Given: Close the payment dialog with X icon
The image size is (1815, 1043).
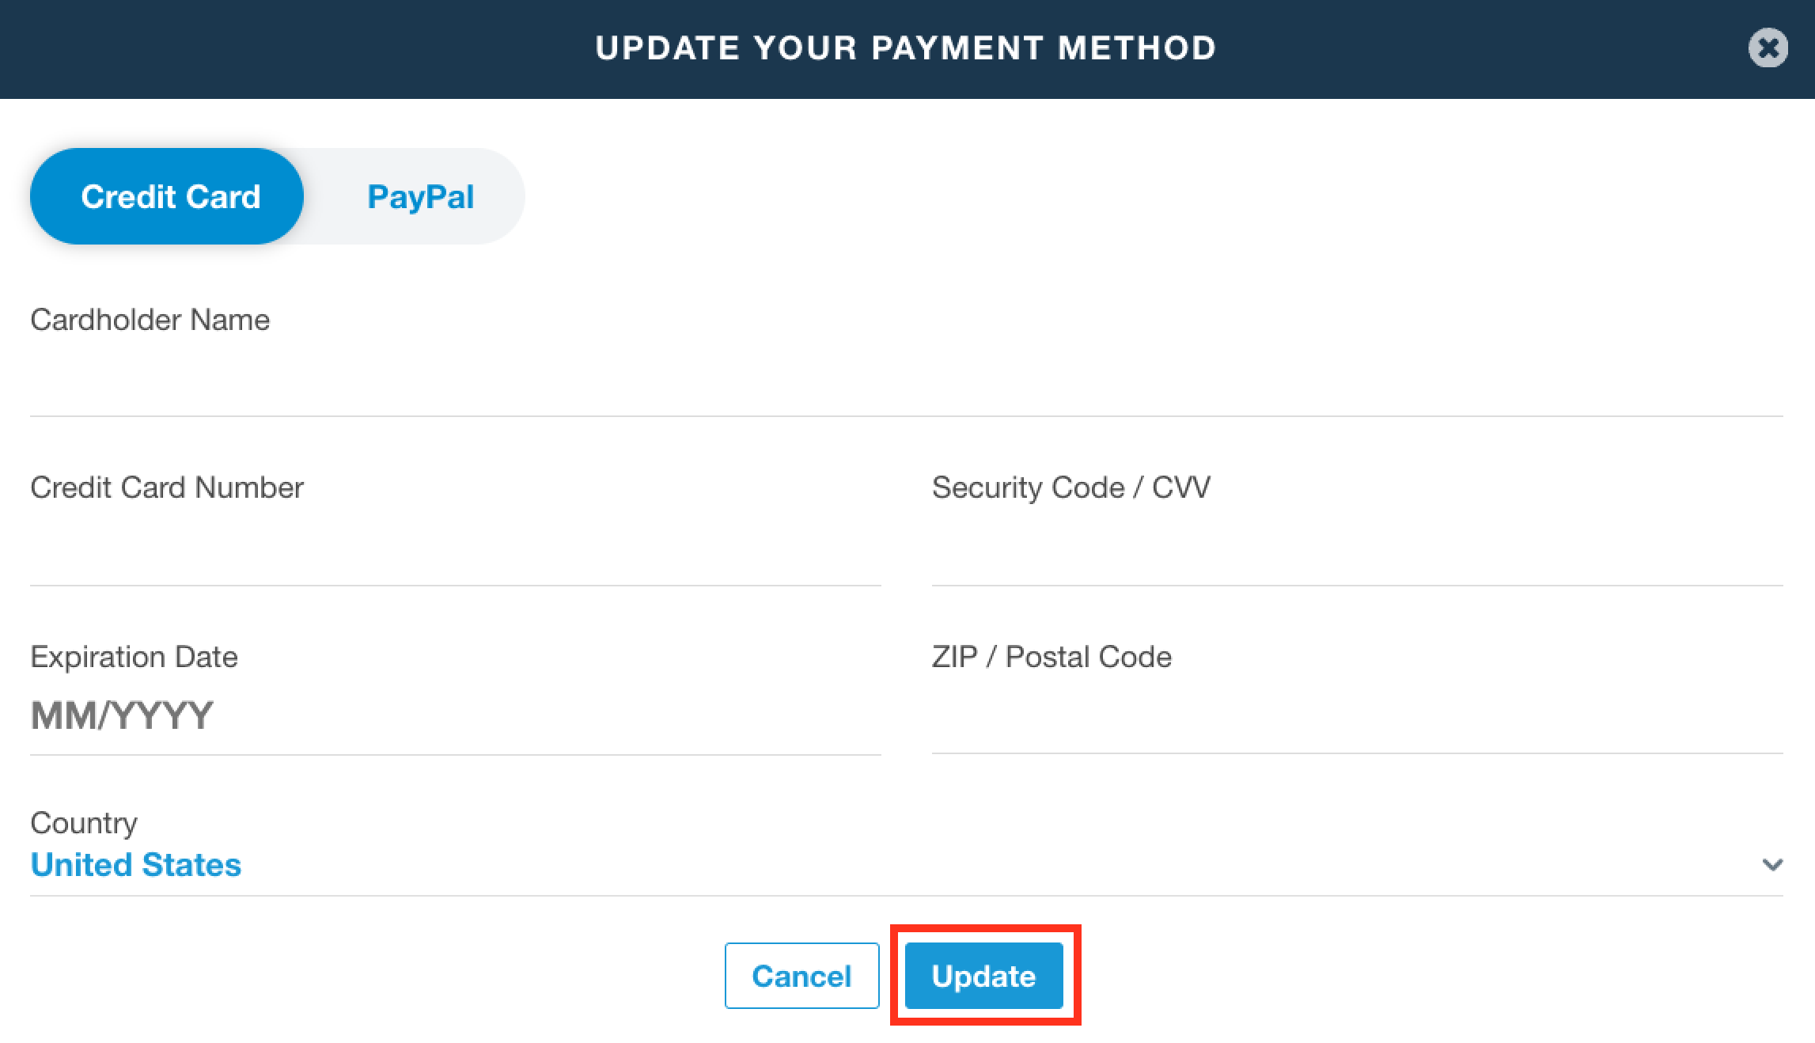Looking at the screenshot, I should 1768,48.
